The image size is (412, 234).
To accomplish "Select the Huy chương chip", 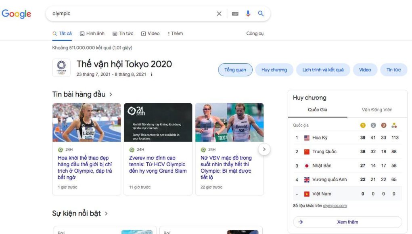I will (274, 70).
